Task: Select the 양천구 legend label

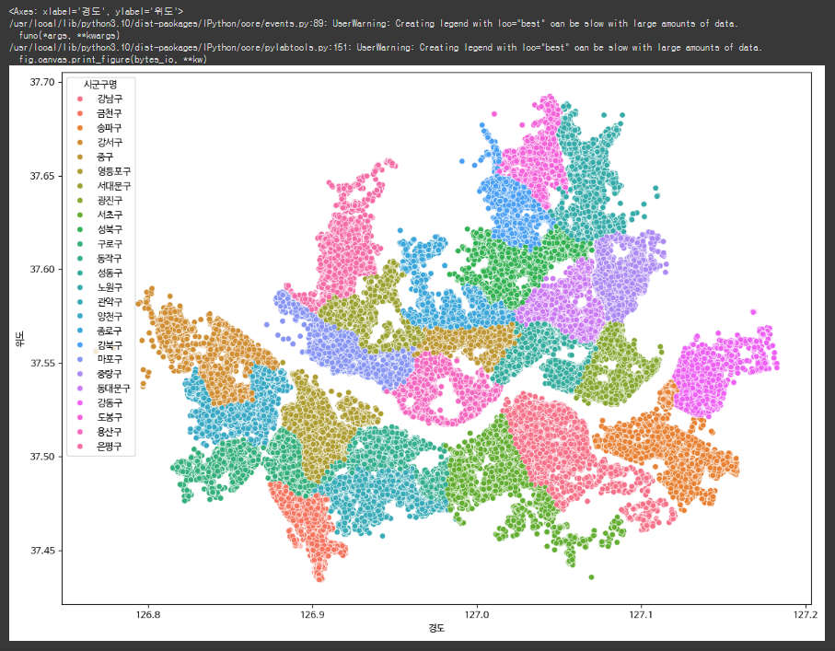Action: [110, 317]
